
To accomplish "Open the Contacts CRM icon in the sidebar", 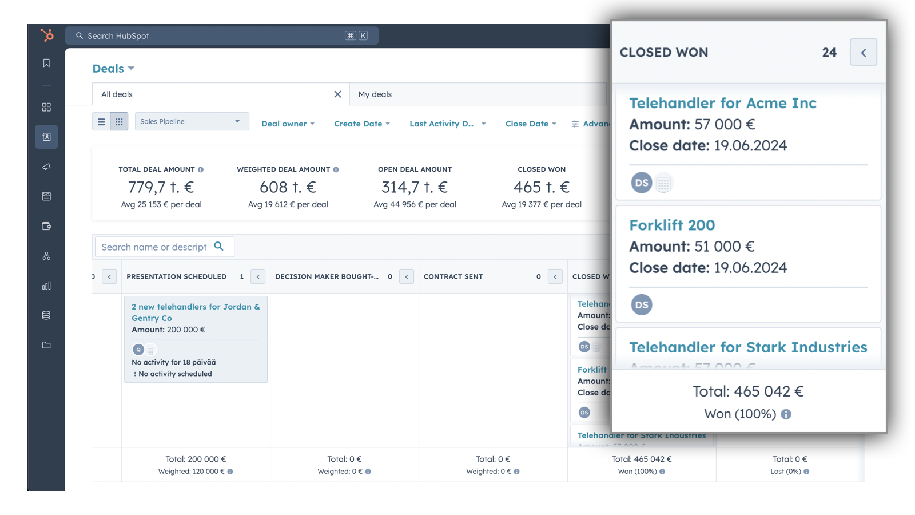I will (46, 137).
